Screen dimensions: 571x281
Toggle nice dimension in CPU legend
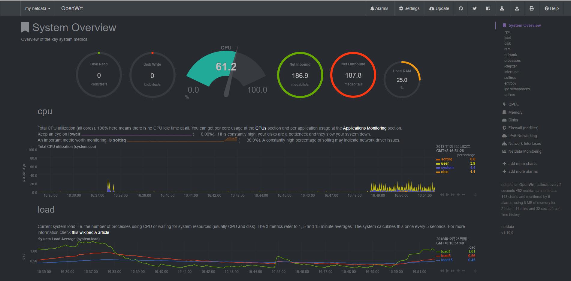point(444,172)
